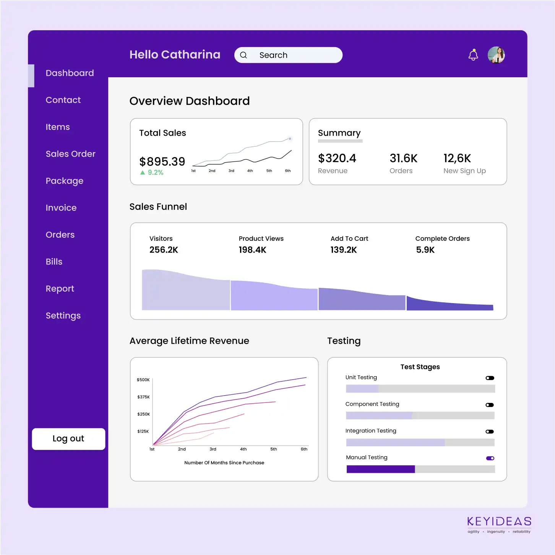
Task: Select Settings from the sidebar
Action: tap(63, 316)
